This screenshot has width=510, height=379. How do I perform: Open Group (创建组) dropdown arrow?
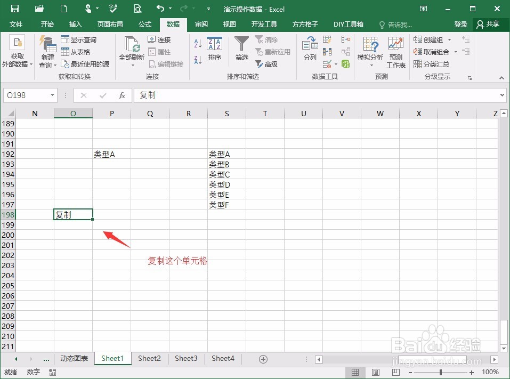click(449, 39)
